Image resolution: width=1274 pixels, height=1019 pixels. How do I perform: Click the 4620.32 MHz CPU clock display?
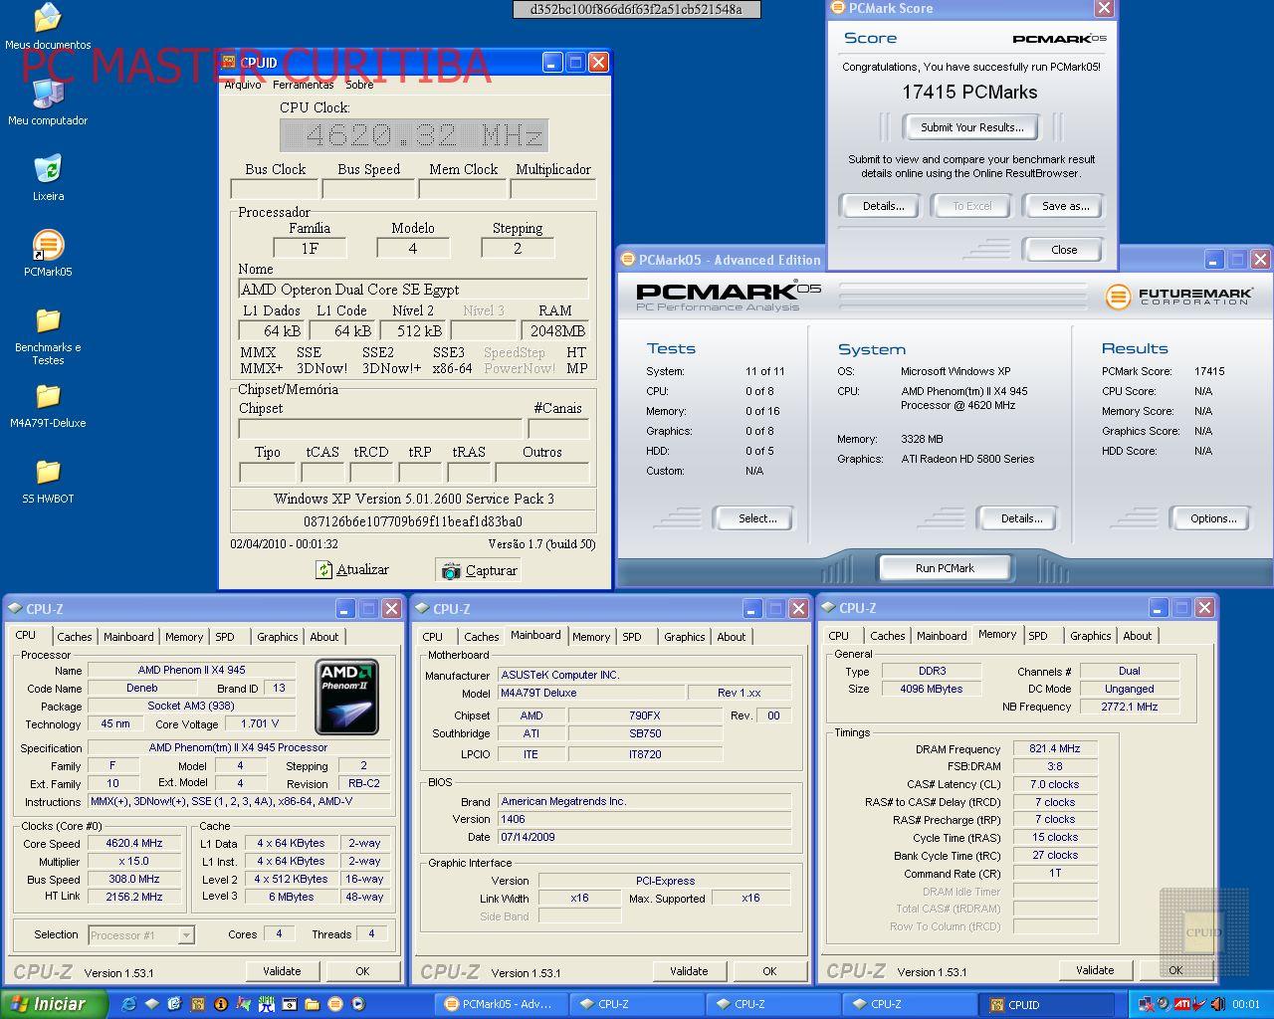tap(414, 135)
